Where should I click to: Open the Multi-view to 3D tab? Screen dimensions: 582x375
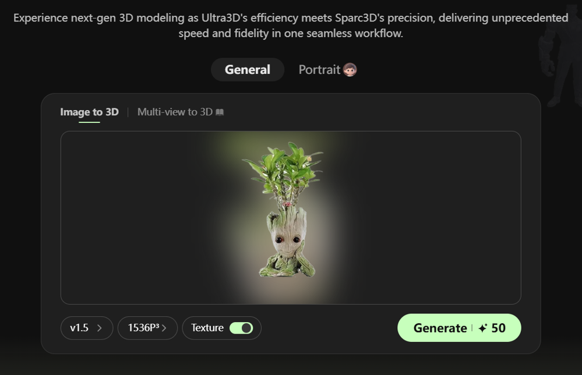click(x=175, y=112)
